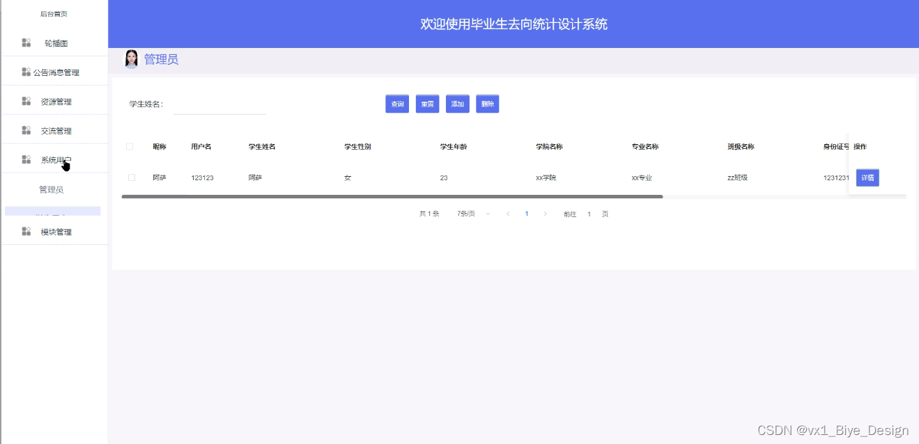This screenshot has height=444, width=919.
Task: Click the icon beside 资源管理
Action: pyautogui.click(x=26, y=102)
